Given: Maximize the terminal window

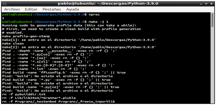Looking at the screenshot, I should click(x=206, y=4).
